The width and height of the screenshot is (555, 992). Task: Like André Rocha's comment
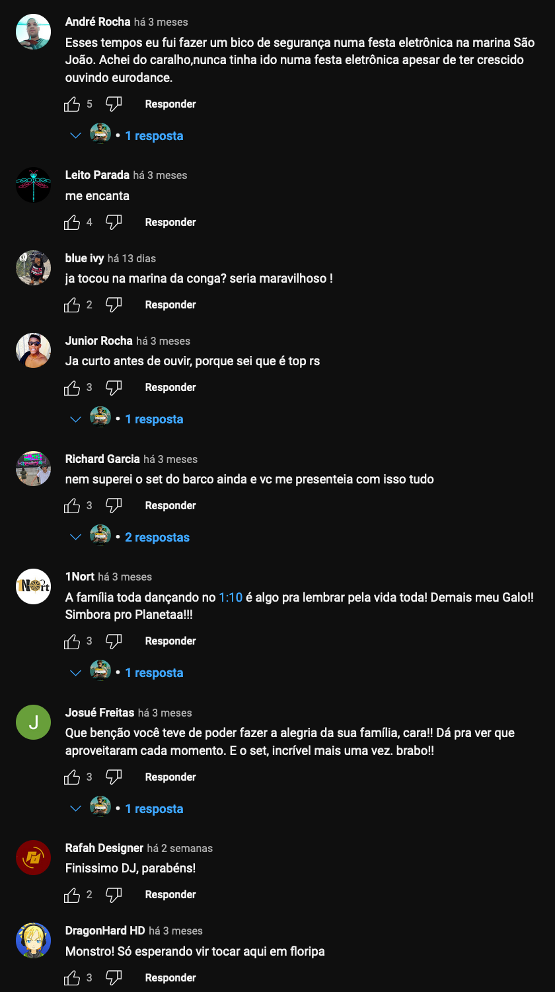72,104
